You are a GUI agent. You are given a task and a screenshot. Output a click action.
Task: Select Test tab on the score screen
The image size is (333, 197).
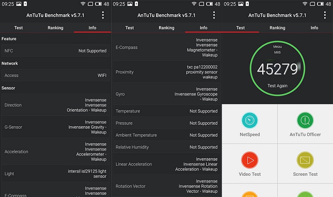point(241,28)
